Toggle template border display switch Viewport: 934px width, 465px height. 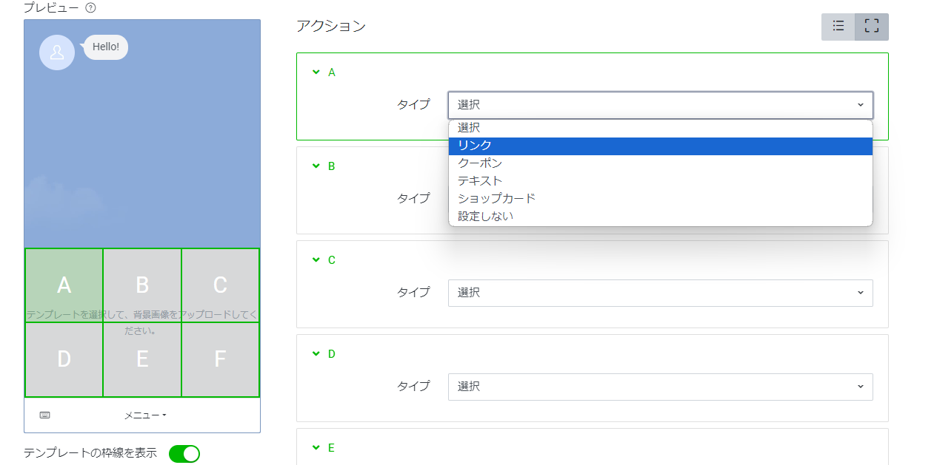(x=184, y=453)
